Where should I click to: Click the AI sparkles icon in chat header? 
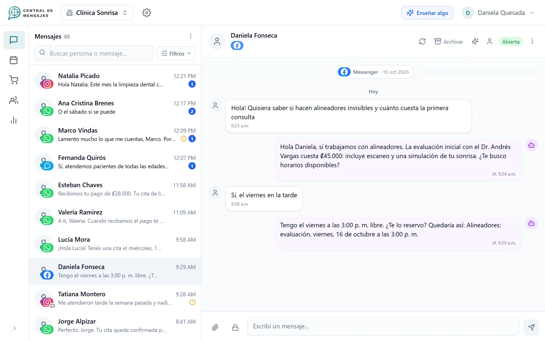(x=475, y=41)
